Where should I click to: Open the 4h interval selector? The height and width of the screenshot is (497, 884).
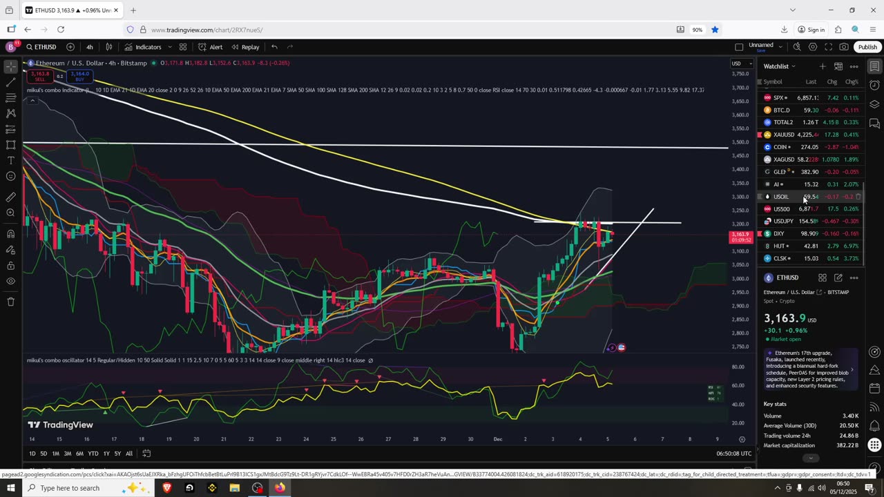click(x=90, y=47)
